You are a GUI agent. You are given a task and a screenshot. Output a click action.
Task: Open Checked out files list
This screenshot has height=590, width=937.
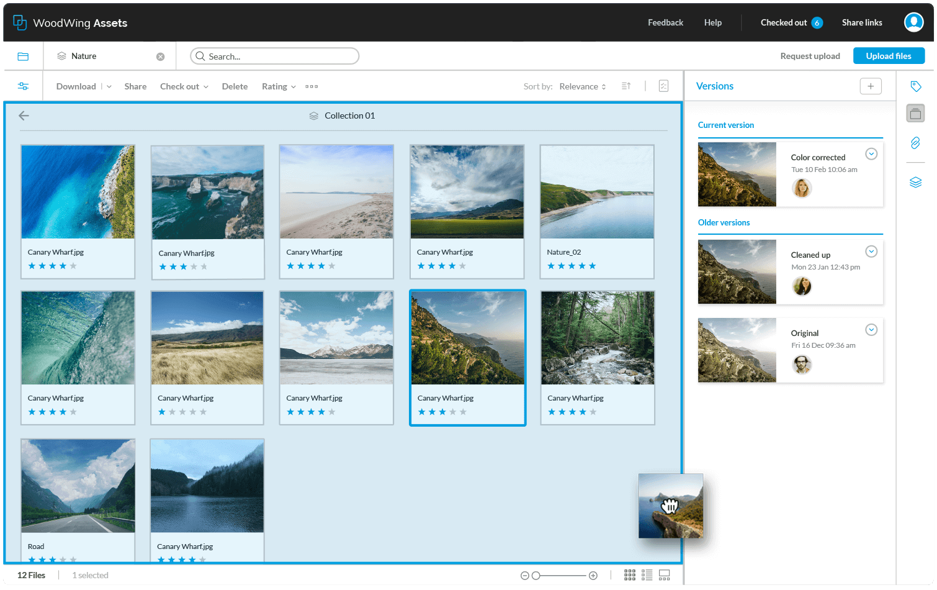tap(791, 22)
